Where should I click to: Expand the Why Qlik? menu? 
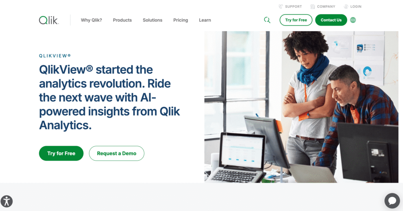tap(91, 20)
